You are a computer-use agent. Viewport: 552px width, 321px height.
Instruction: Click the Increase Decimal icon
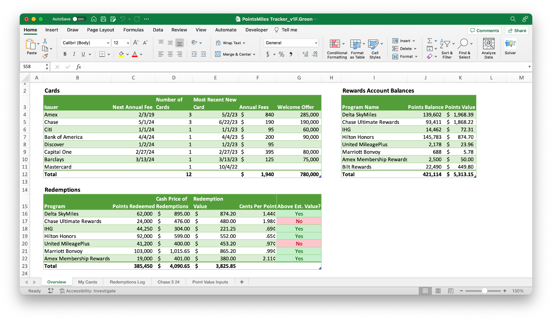305,54
